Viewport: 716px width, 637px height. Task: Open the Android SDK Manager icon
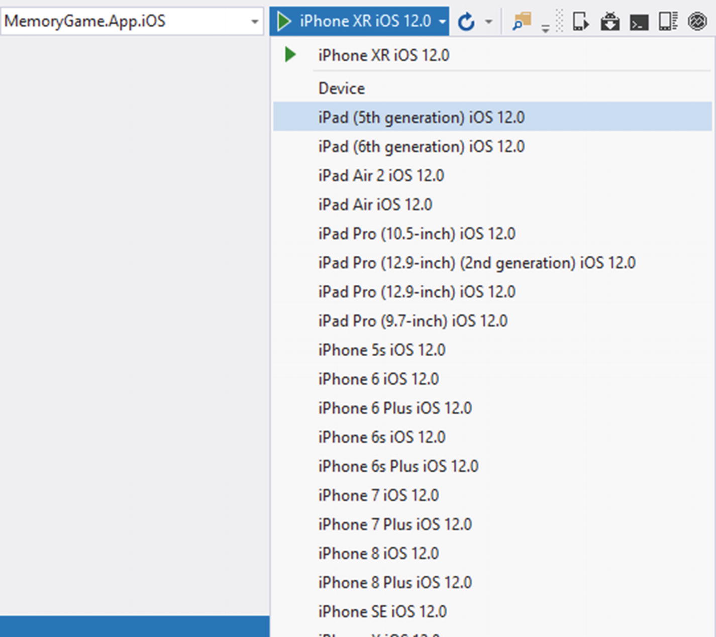[609, 22]
